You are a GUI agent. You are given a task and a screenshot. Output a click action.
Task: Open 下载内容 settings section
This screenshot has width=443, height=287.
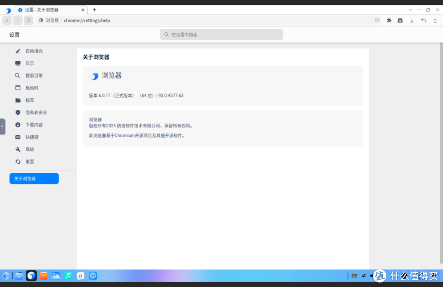click(34, 125)
